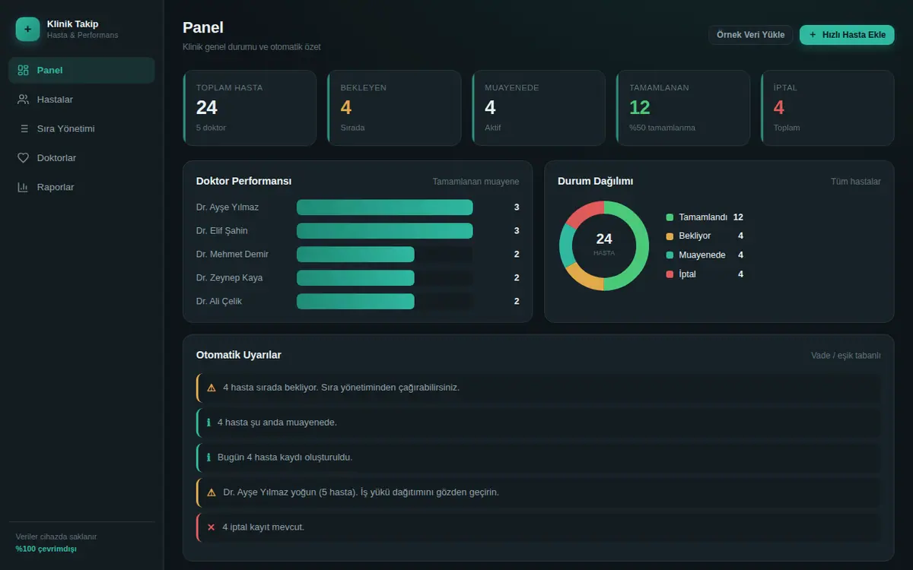Navigate to Sıra Yönetimi
The width and height of the screenshot is (913, 570).
click(81, 128)
